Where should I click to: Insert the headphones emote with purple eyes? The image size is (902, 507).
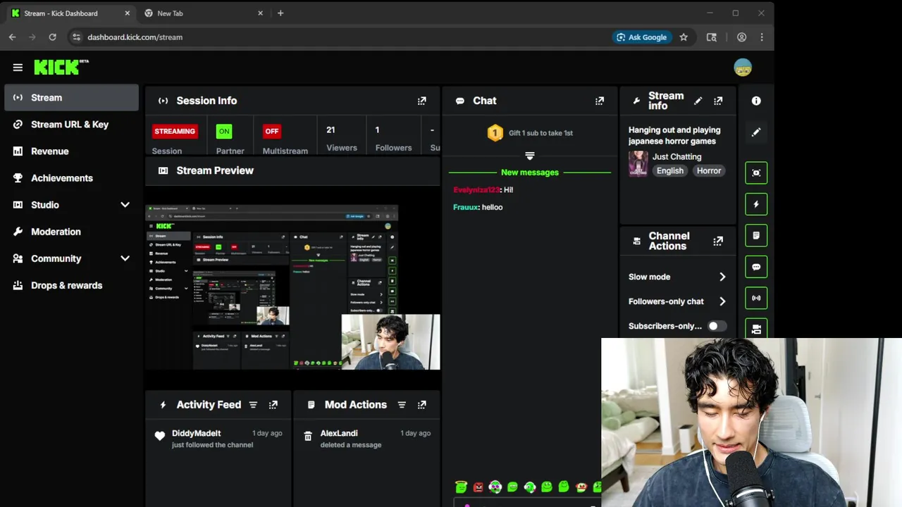(495, 487)
